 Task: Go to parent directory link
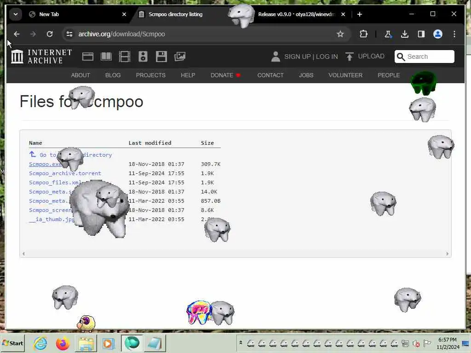coord(70,155)
